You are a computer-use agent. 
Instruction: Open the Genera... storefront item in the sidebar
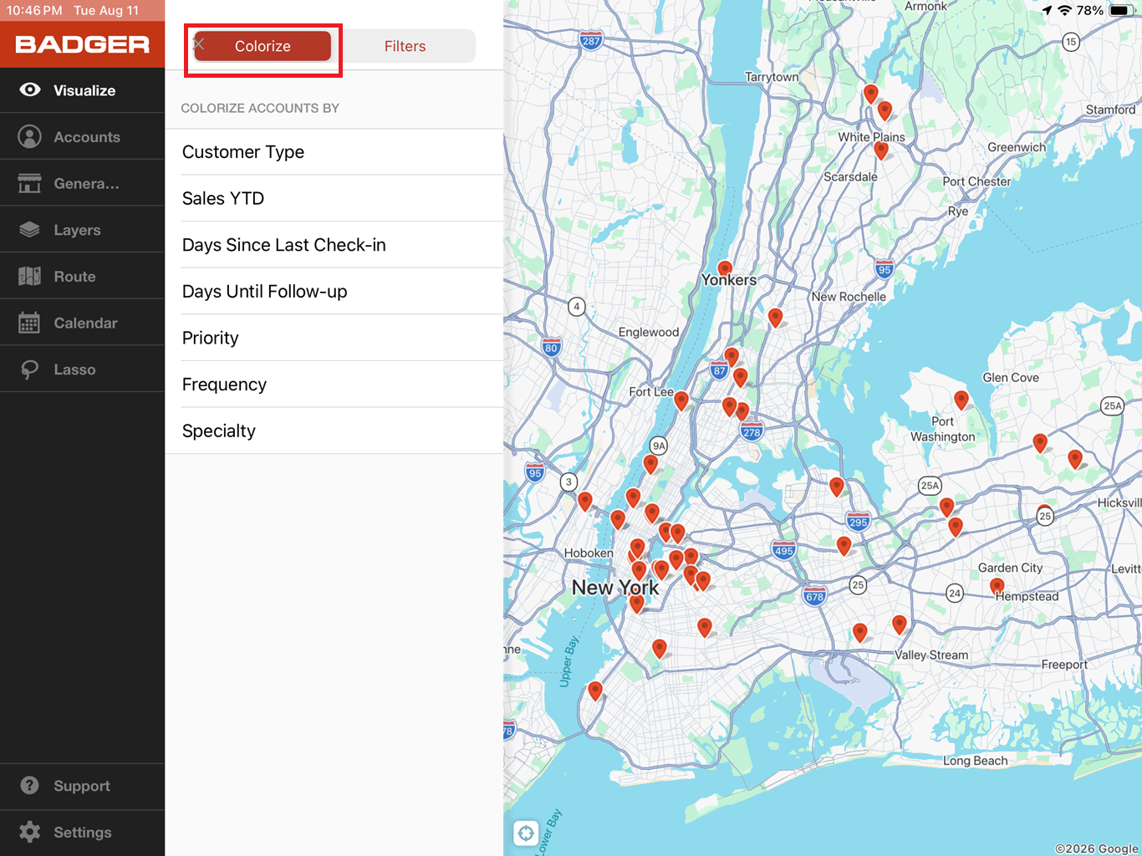coord(82,183)
